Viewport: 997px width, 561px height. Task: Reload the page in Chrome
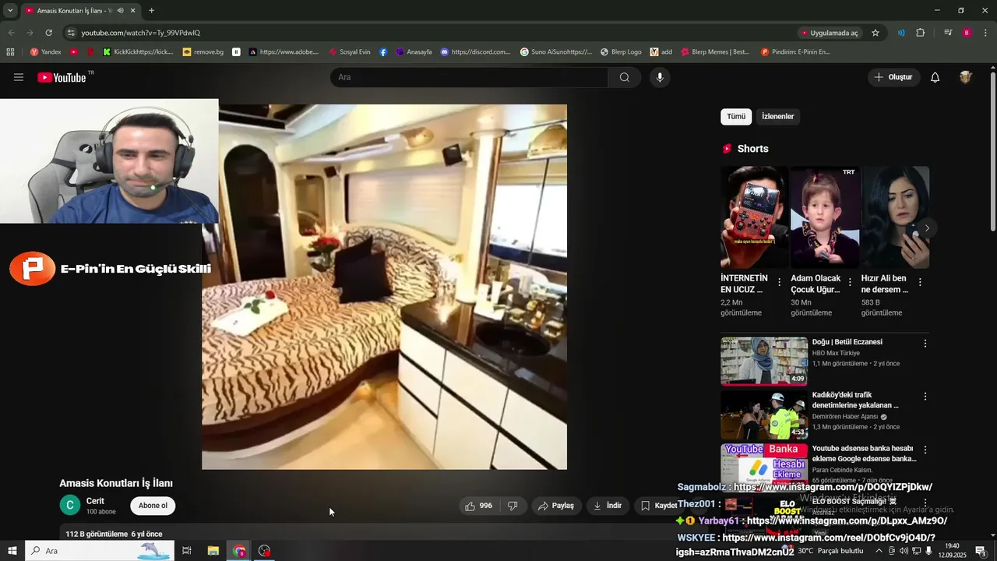pyautogui.click(x=48, y=33)
